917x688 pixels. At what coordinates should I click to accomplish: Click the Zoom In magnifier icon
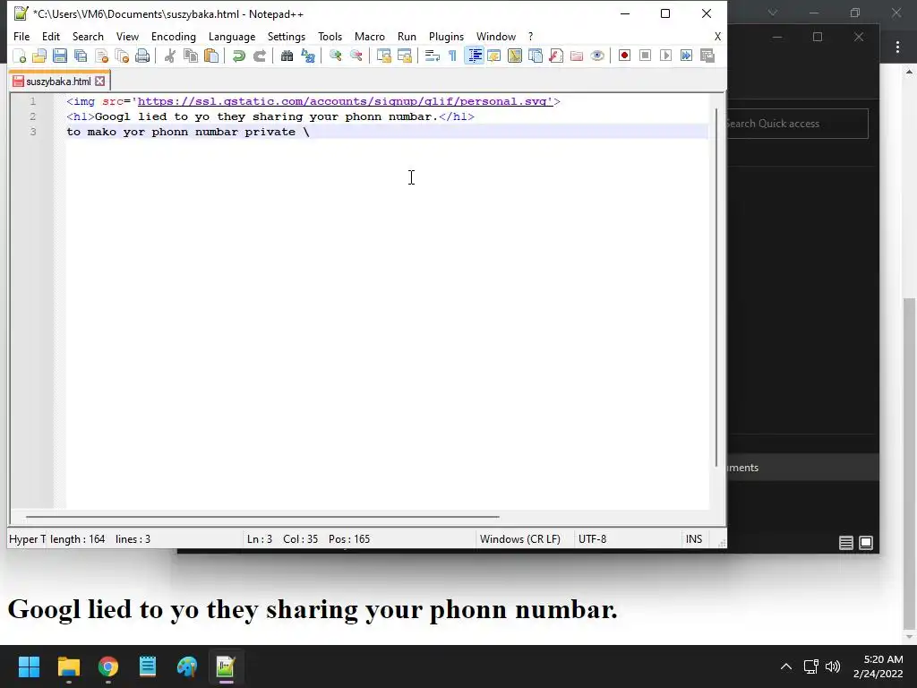coord(335,56)
